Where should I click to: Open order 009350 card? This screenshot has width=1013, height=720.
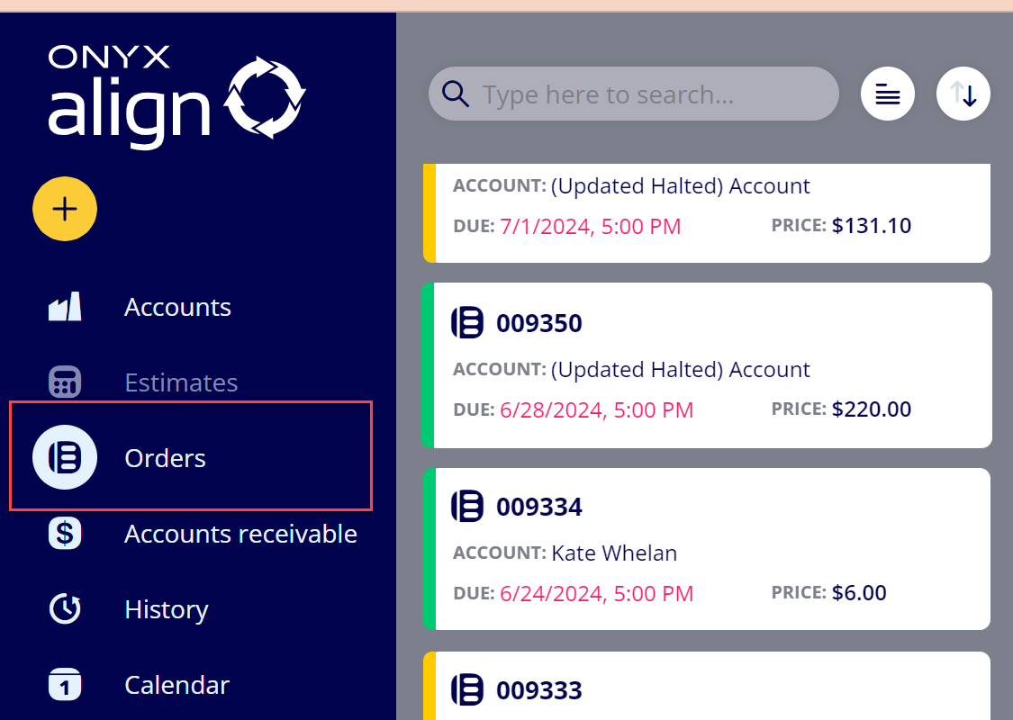[x=707, y=365]
